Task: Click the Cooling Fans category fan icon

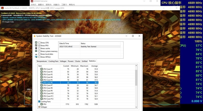Action: (x=39, y=102)
